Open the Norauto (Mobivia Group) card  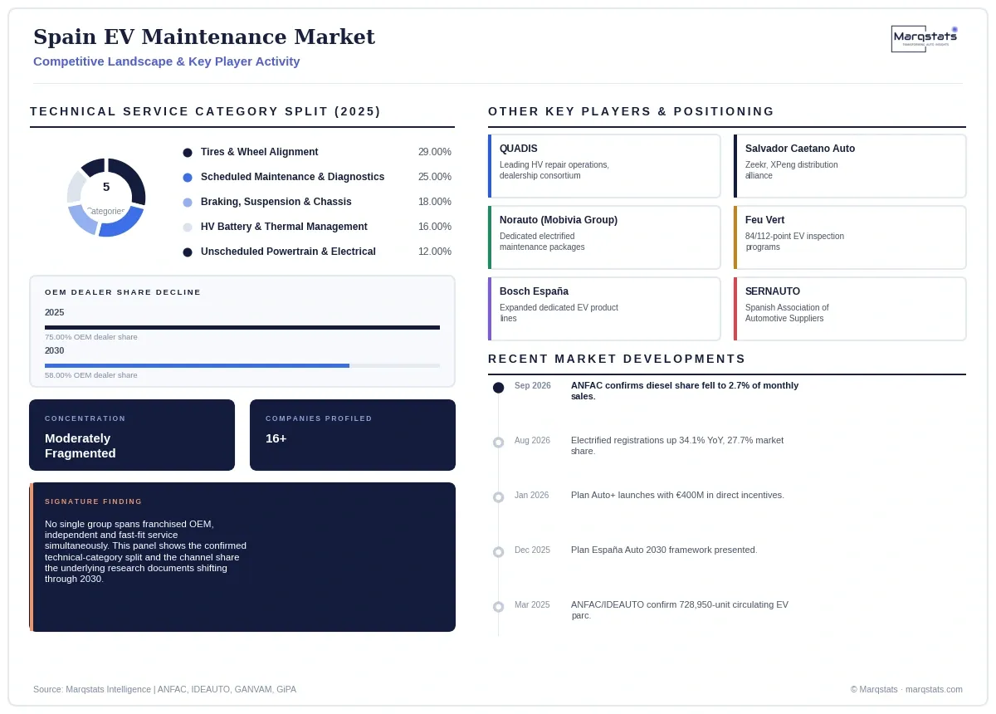[604, 237]
